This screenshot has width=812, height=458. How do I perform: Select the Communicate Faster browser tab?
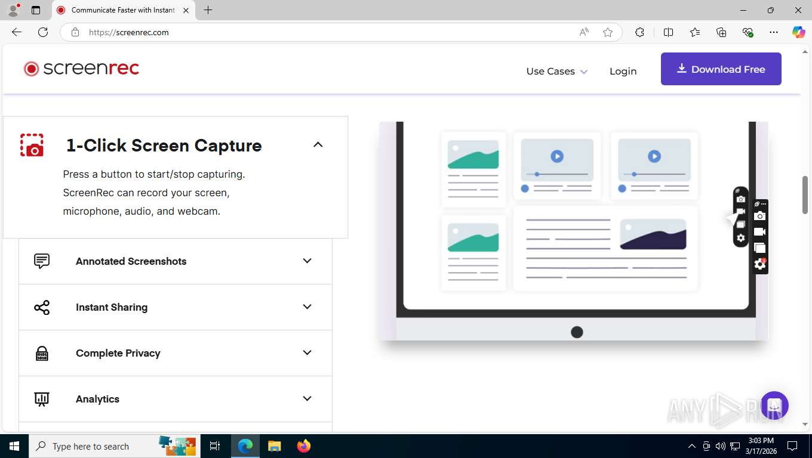[123, 10]
